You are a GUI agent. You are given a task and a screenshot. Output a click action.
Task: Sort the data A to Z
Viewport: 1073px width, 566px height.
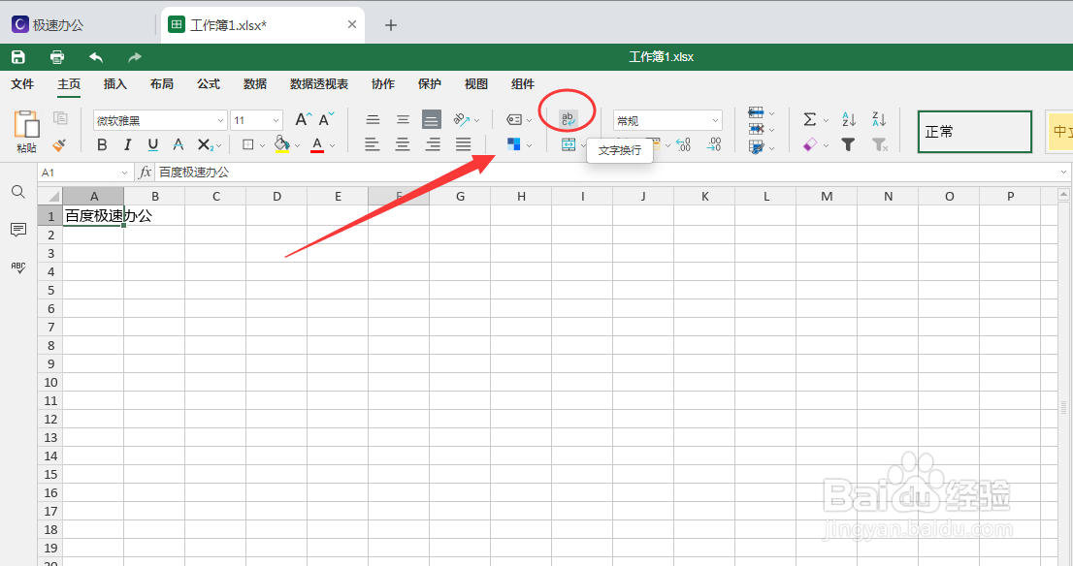pos(847,119)
